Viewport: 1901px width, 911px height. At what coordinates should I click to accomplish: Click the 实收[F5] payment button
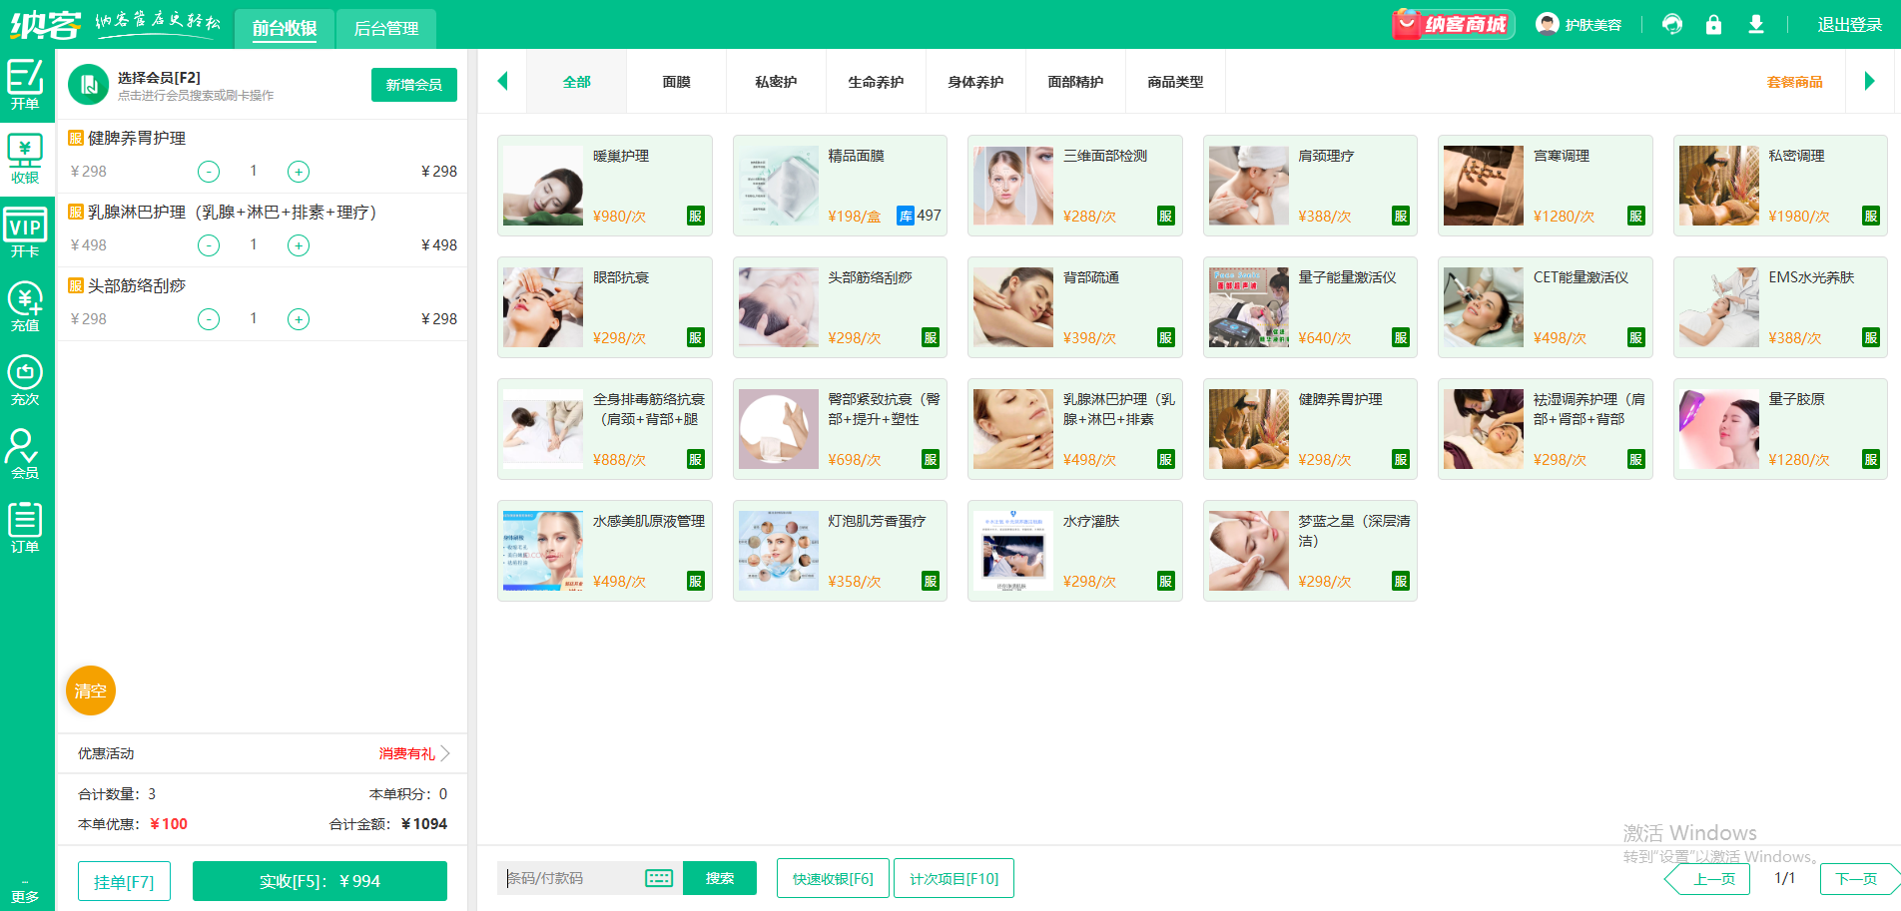click(x=319, y=881)
